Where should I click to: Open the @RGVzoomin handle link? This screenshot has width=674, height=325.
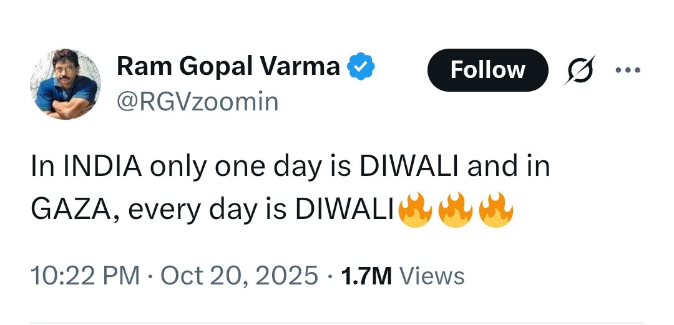tap(198, 100)
